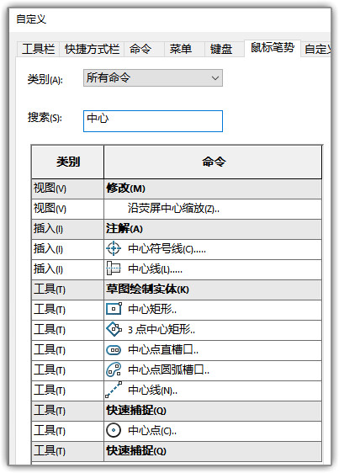The image size is (339, 473).
Task: Select the dashed 中心线(N) sketch icon
Action: point(114,390)
